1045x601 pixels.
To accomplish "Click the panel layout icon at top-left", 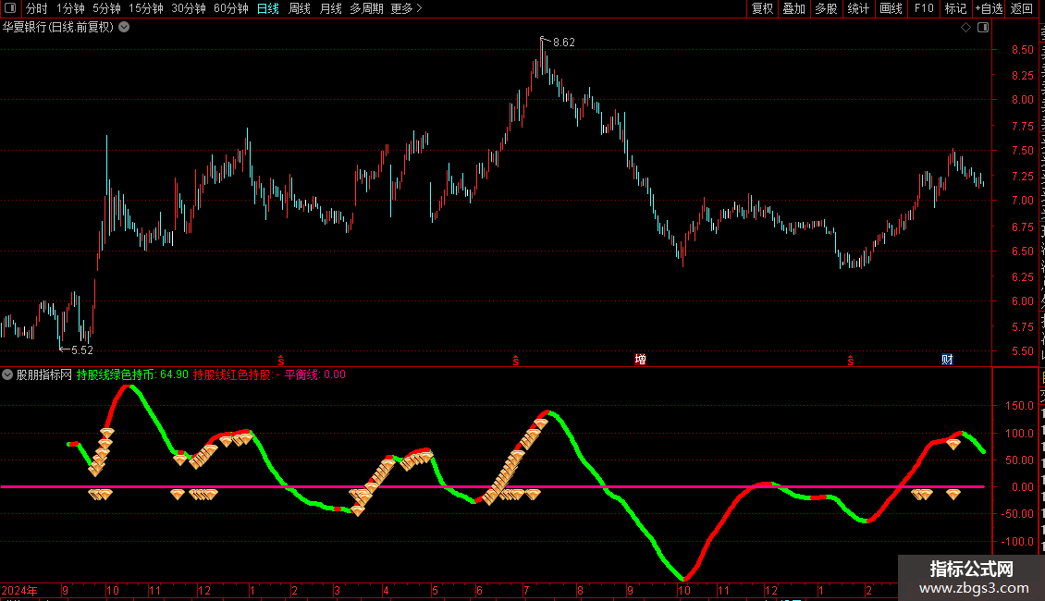I will click(x=10, y=8).
